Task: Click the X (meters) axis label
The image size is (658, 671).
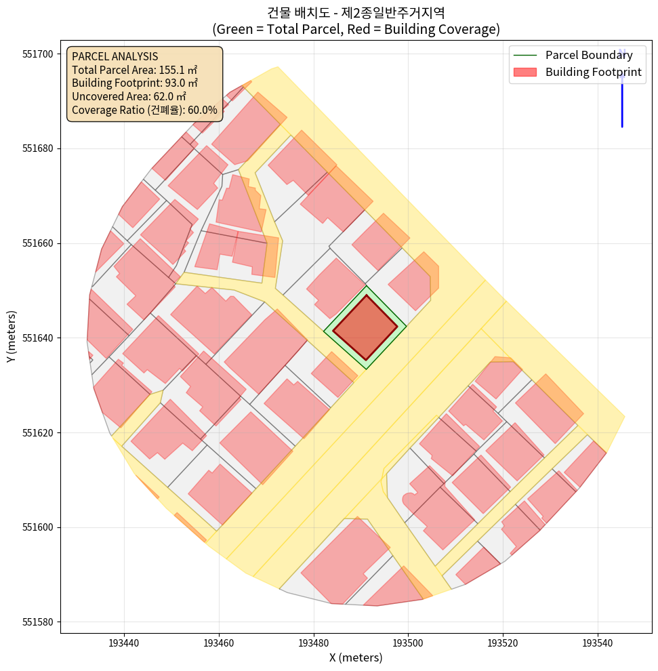Action: pos(356,657)
